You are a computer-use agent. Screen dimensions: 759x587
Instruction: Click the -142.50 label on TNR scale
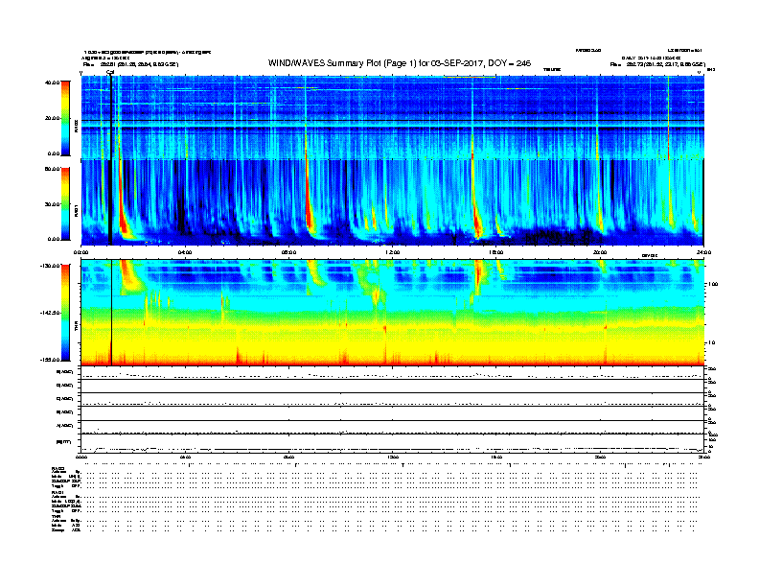50,313
